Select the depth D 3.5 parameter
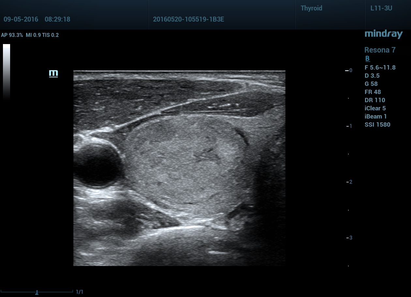 (x=372, y=76)
